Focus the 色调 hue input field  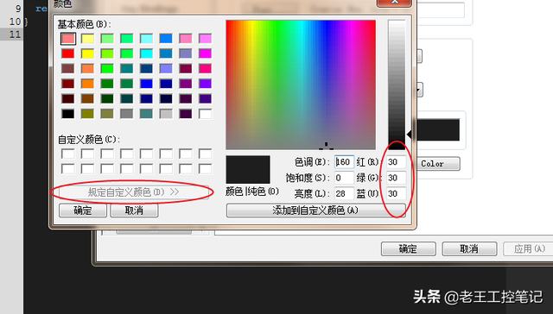(344, 162)
